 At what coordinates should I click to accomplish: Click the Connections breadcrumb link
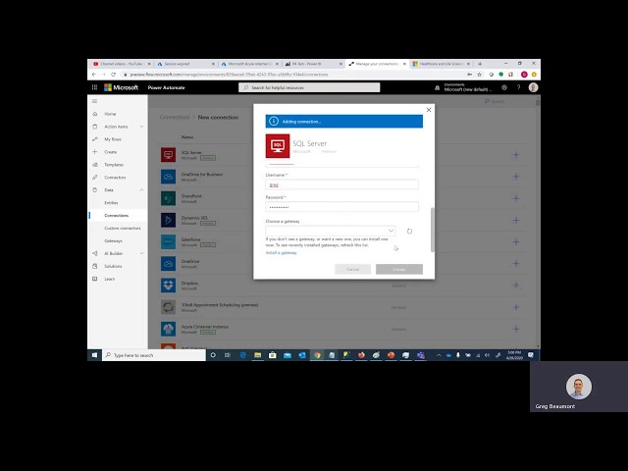[175, 118]
